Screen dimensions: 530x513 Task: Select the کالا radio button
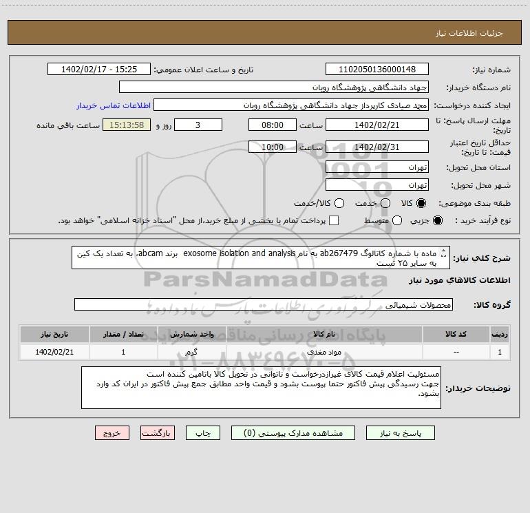click(x=421, y=203)
